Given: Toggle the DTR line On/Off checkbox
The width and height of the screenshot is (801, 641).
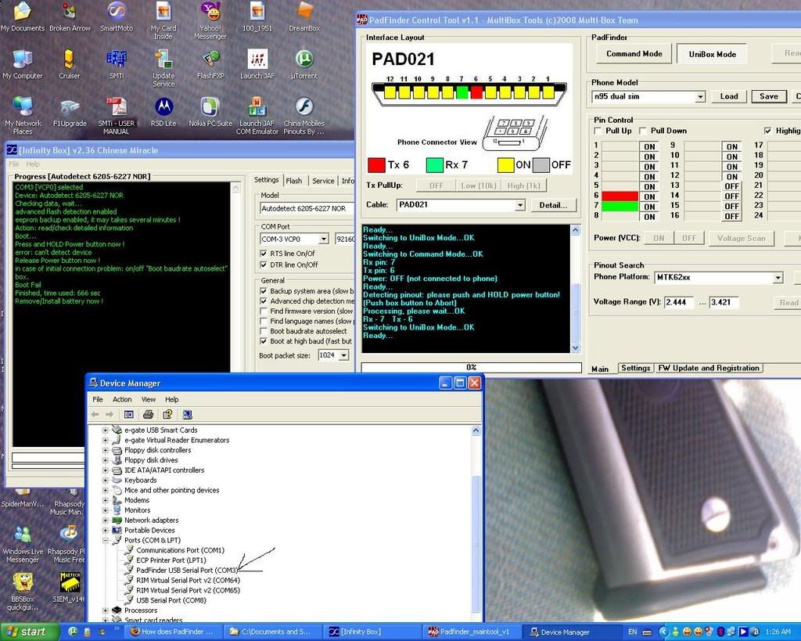Looking at the screenshot, I should pos(264,265).
